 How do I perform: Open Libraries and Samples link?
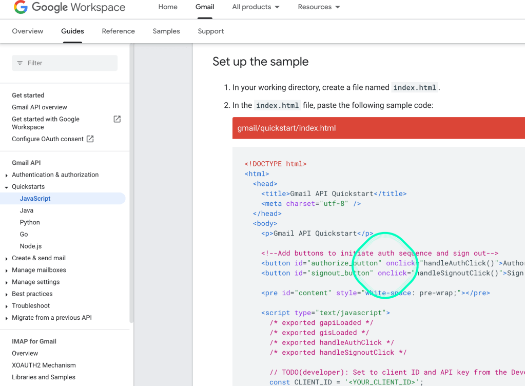(44, 377)
